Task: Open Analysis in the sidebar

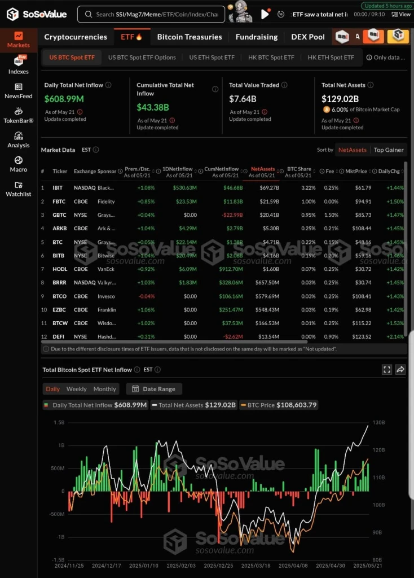Action: pyautogui.click(x=19, y=140)
